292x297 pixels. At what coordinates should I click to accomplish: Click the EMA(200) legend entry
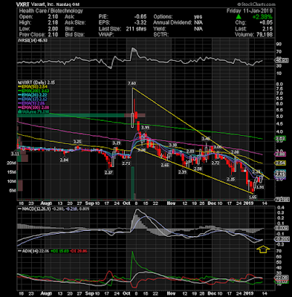tap(33, 91)
